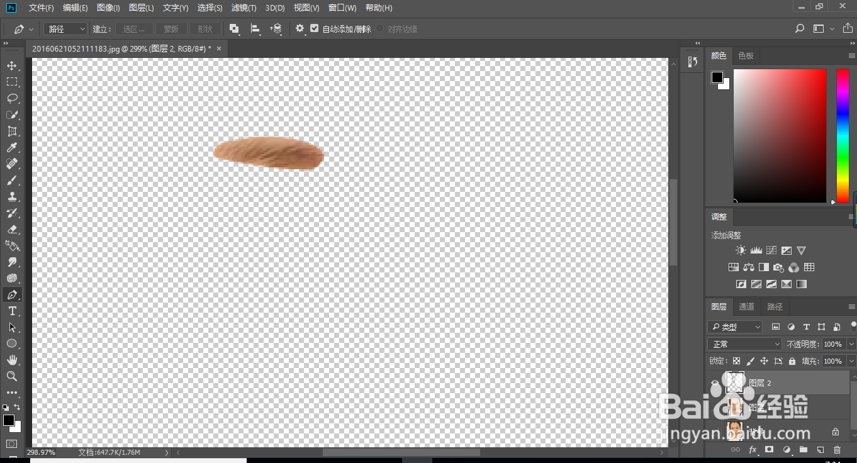
Task: Toggle adjustment layer filter
Action: tap(791, 327)
